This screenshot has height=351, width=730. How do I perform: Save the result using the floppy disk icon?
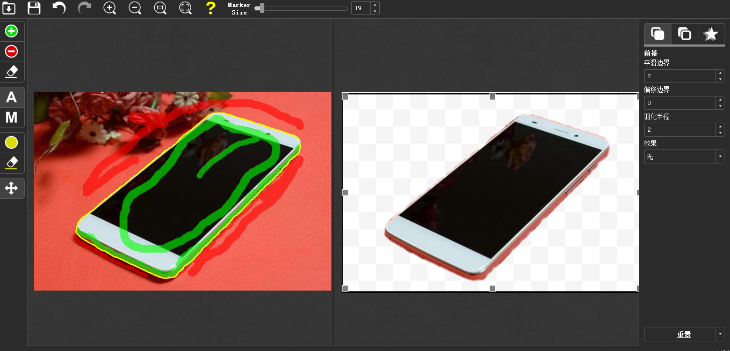coord(34,8)
